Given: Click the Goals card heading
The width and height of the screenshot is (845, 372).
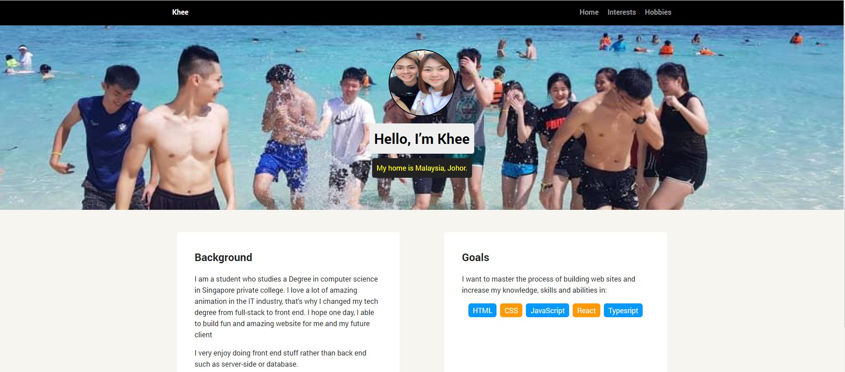Looking at the screenshot, I should coord(476,258).
